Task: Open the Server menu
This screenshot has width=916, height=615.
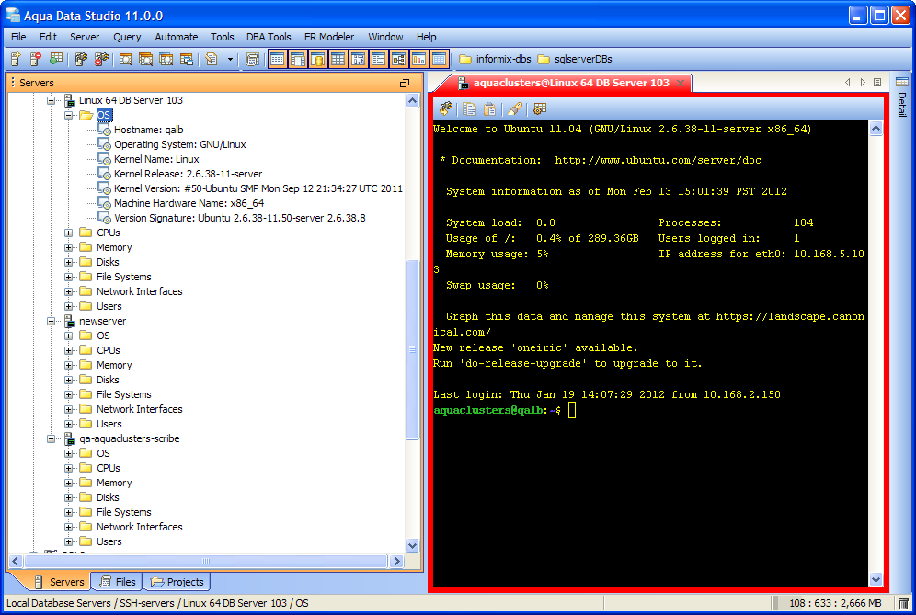Action: click(x=85, y=37)
